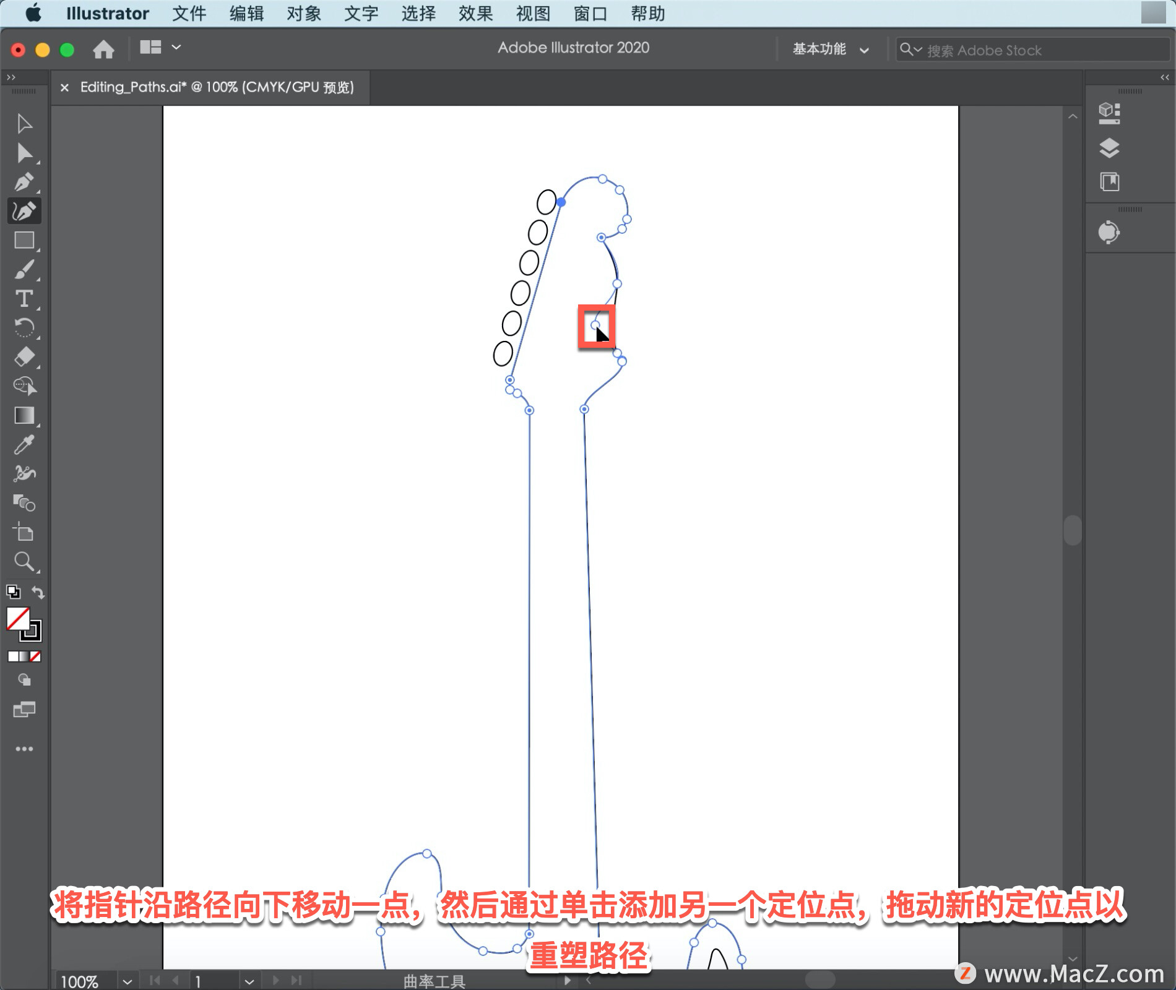Open the 编辑 menu
This screenshot has width=1176, height=990.
tap(246, 13)
